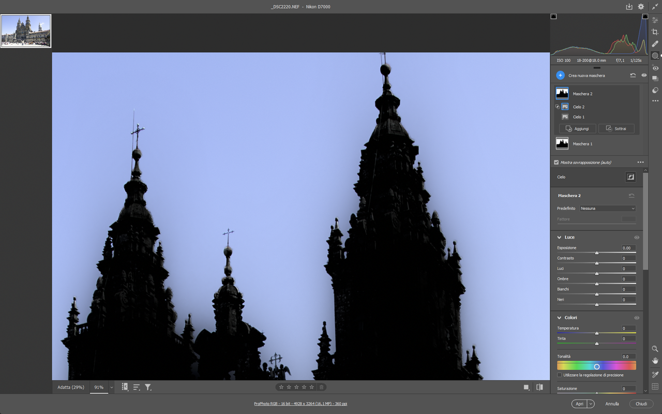Click the save image download icon
662x414 pixels.
(x=629, y=7)
